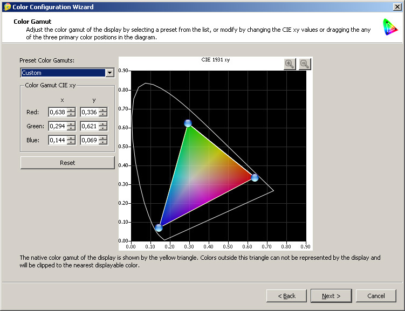Select the red primary handle in diagram
This screenshot has height=311, width=405.
point(255,177)
